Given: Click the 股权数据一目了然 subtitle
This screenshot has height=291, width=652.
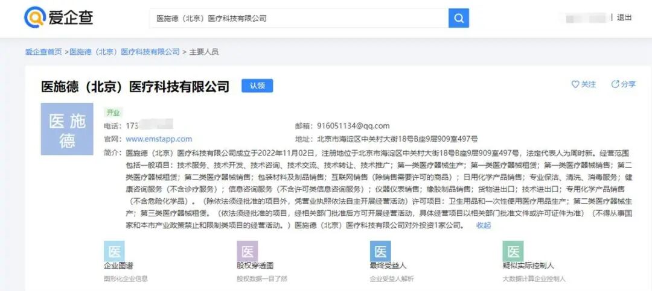Looking at the screenshot, I should pos(262,279).
